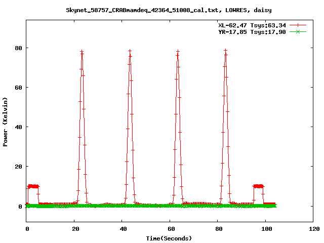Click the first red peak near 23 seconds
The width and height of the screenshot is (324, 243).
(82, 51)
